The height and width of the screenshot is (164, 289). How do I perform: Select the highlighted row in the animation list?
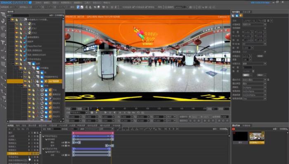[23, 153]
